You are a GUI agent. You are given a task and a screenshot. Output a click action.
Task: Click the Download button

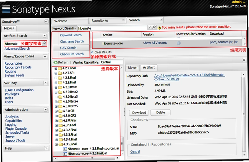pos(139,113)
